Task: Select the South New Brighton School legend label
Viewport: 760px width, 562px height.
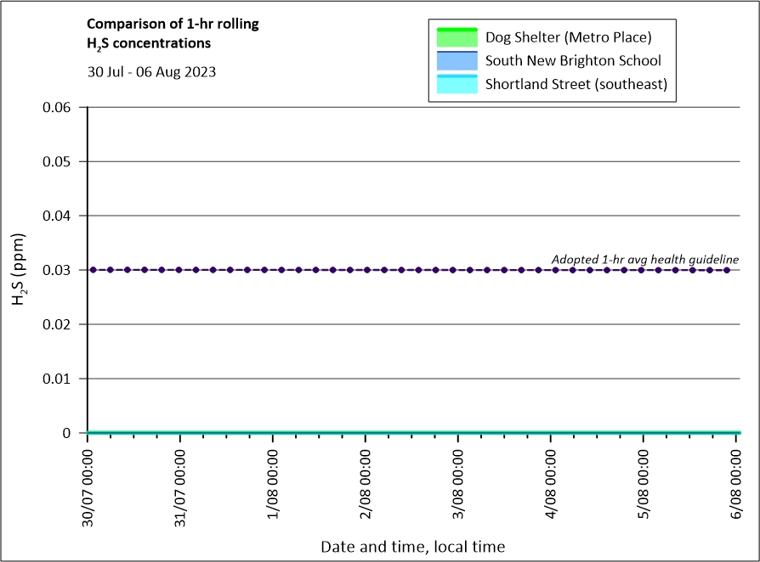Action: pos(573,61)
